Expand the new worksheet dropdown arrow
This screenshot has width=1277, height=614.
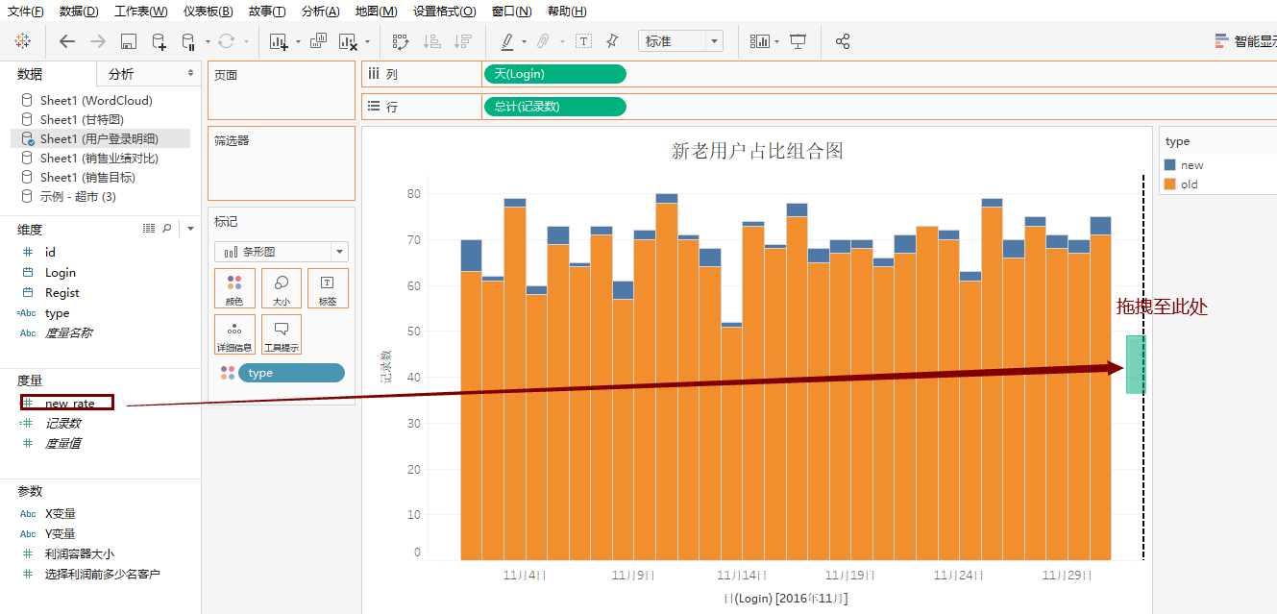[x=298, y=42]
